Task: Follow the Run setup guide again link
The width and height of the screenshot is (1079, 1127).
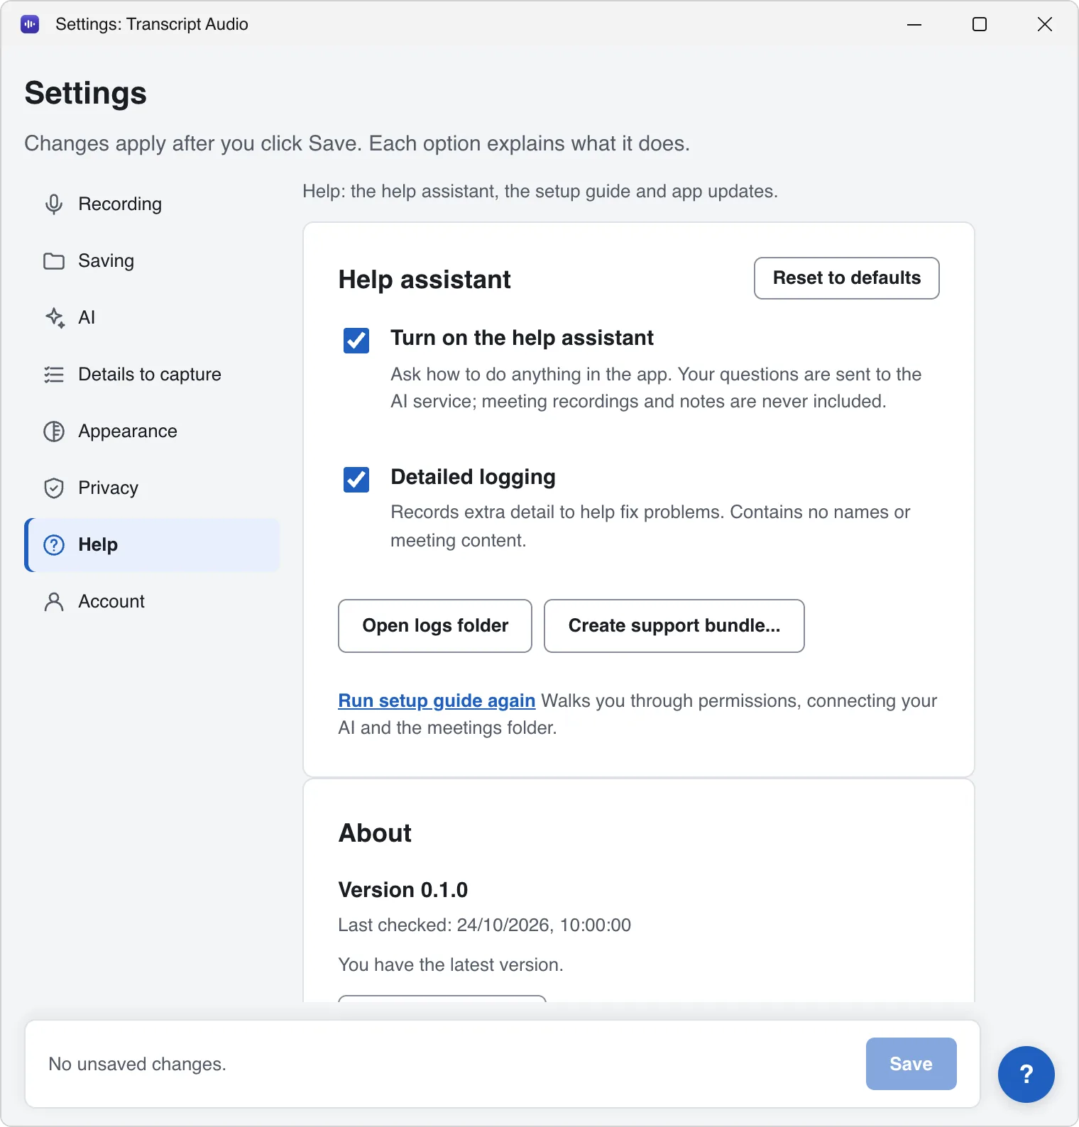Action: pyautogui.click(x=437, y=700)
